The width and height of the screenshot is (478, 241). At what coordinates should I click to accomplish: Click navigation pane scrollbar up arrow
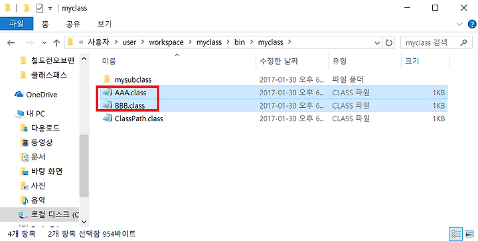pyautogui.click(x=84, y=58)
